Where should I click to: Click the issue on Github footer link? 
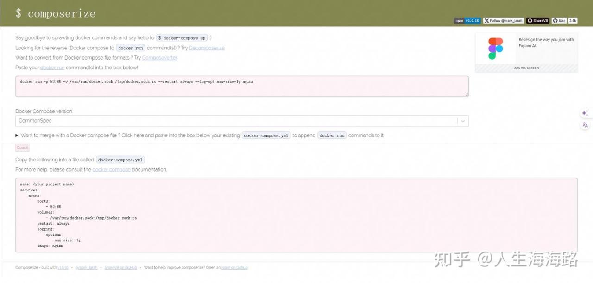click(234, 268)
